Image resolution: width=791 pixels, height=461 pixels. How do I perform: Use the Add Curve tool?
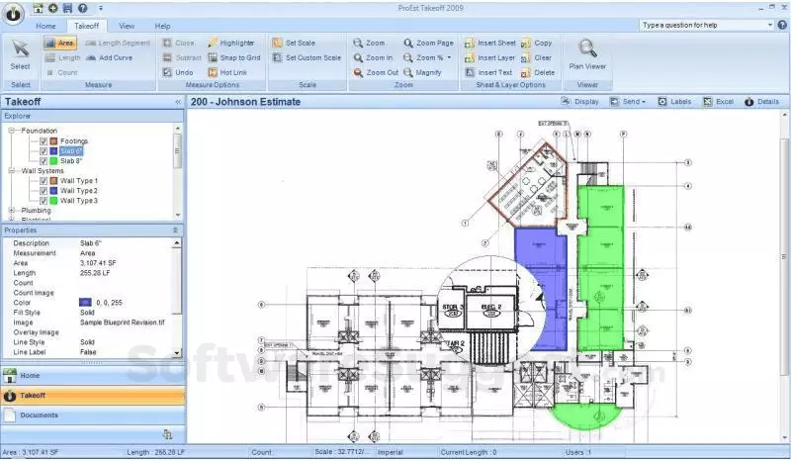point(109,57)
